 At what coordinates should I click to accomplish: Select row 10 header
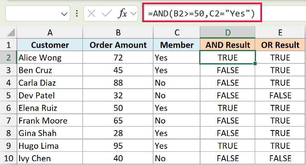9,158
